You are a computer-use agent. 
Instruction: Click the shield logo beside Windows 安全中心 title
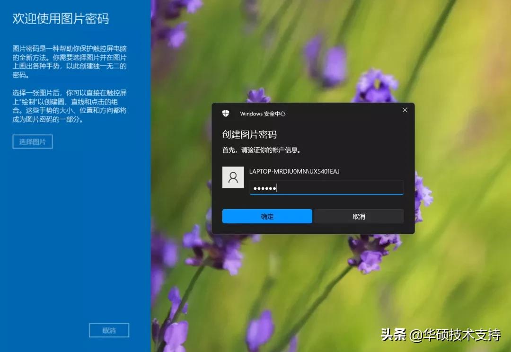coord(226,114)
